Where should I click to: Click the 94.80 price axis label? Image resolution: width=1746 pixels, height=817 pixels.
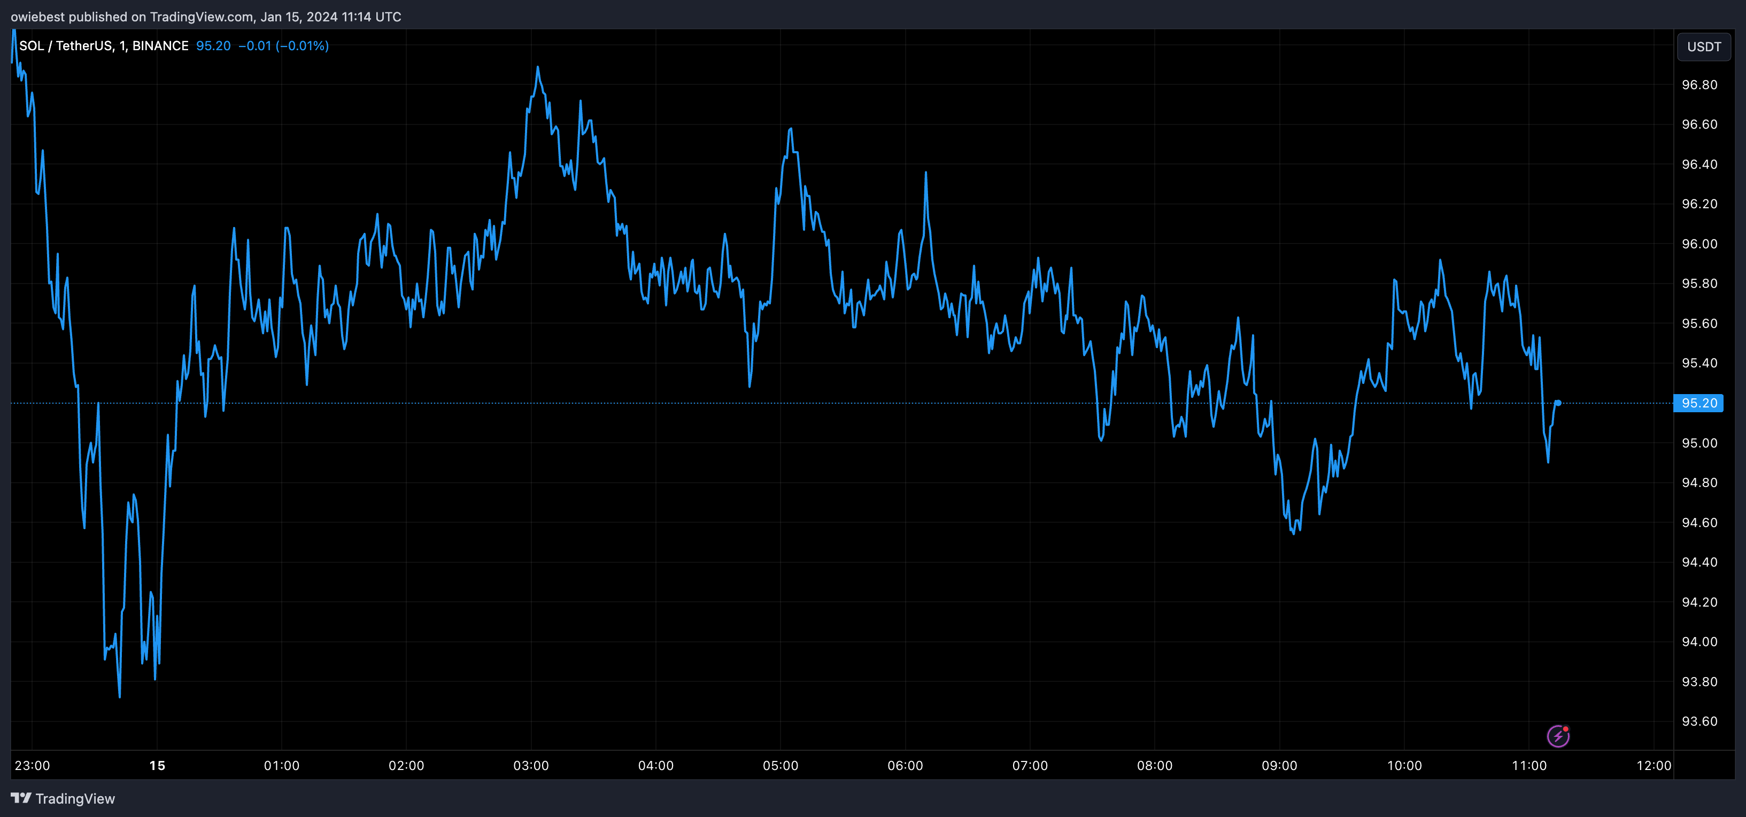pyautogui.click(x=1699, y=483)
